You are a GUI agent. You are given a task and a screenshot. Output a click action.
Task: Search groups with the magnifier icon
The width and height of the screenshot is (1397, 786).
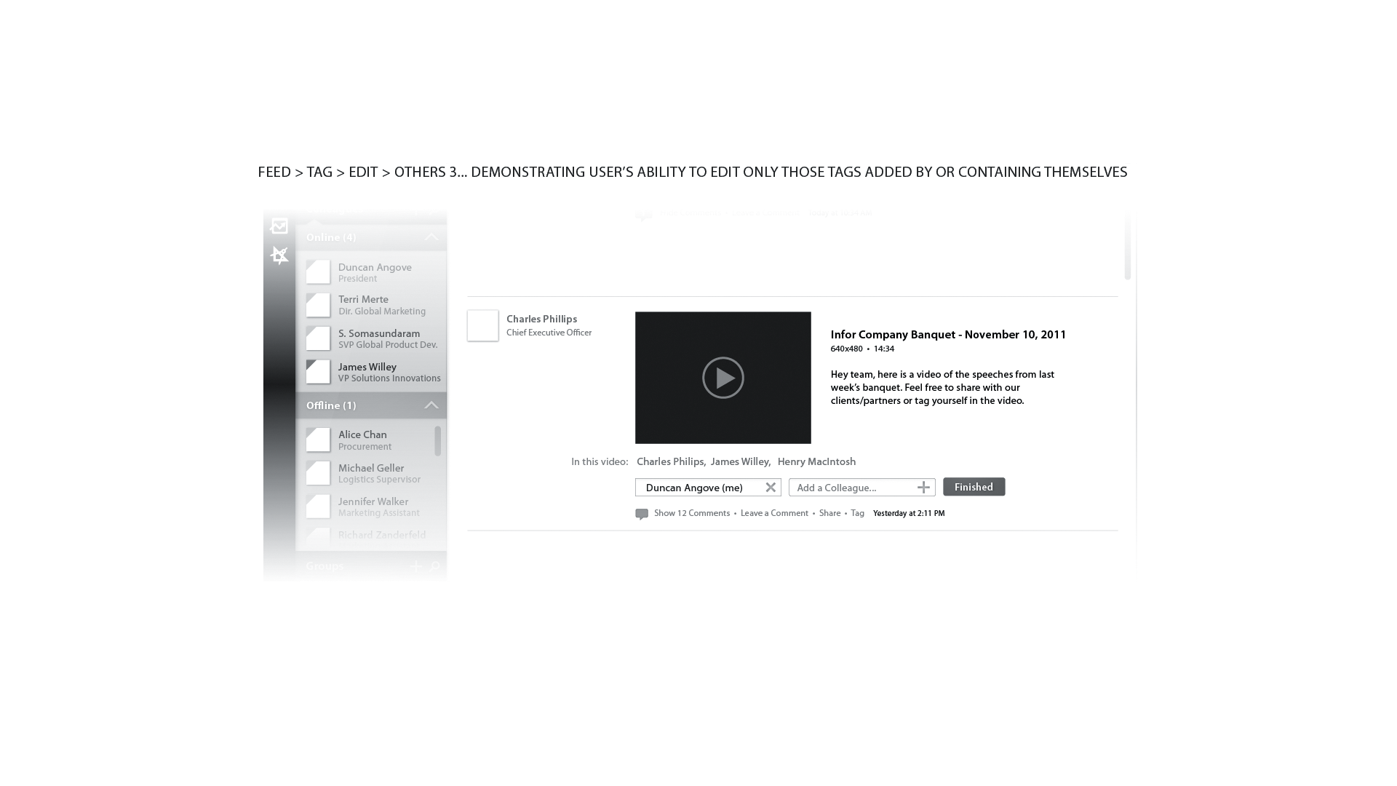click(x=434, y=566)
